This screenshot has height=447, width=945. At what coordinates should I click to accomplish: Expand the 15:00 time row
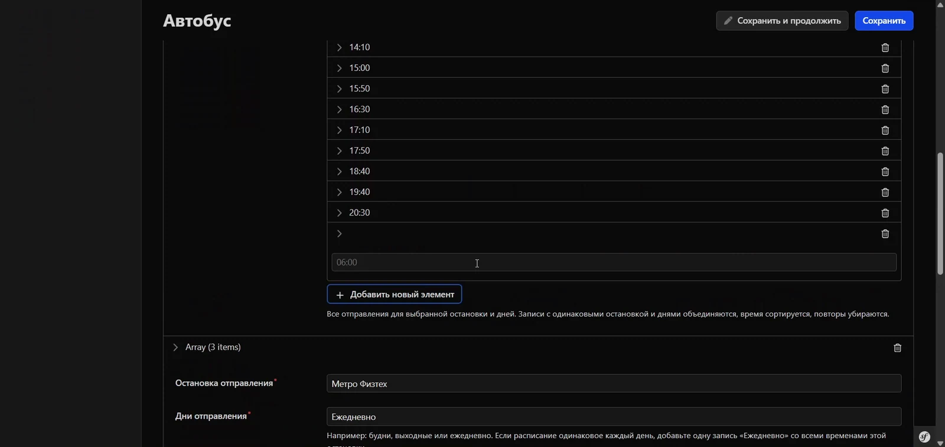(339, 68)
